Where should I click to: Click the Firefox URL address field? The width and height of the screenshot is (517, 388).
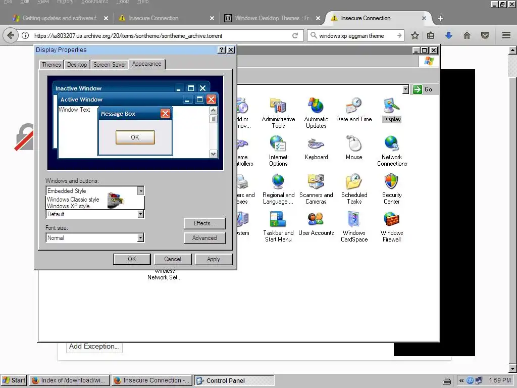coord(161,36)
